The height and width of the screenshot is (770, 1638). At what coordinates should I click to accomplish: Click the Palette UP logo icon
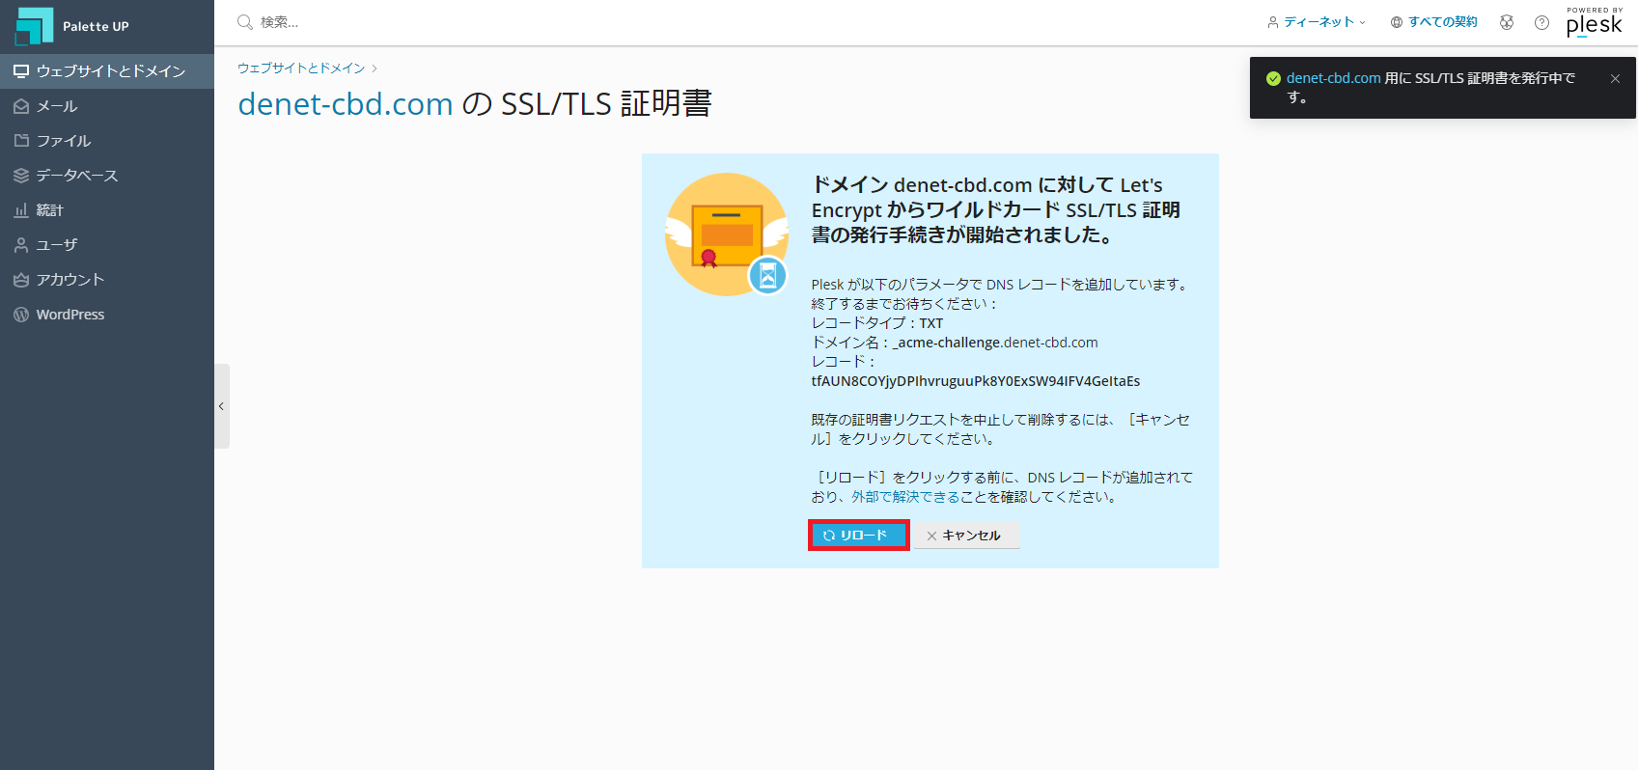coord(34,26)
